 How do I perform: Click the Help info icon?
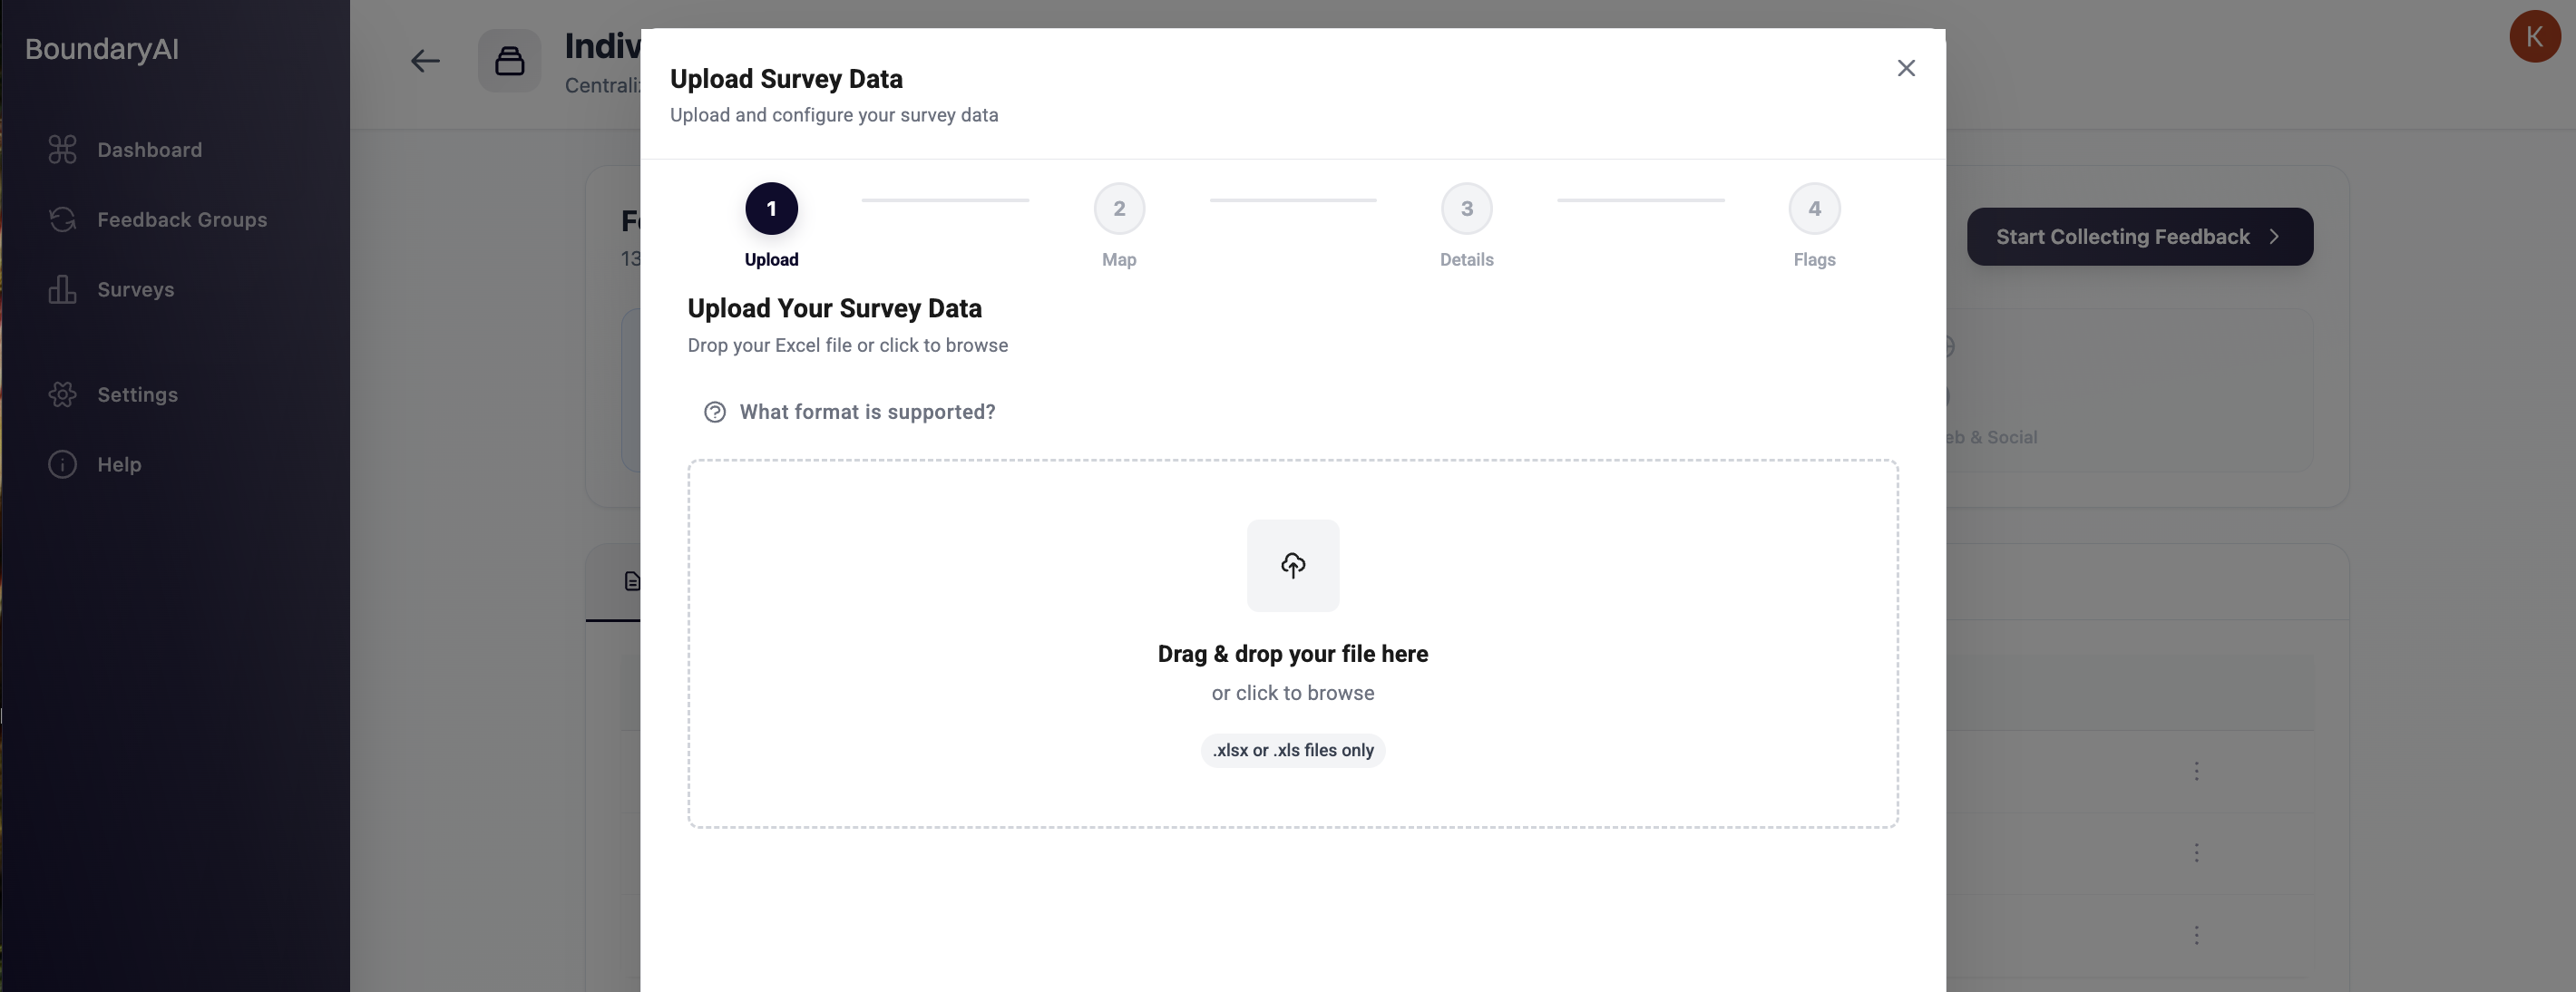tap(62, 465)
